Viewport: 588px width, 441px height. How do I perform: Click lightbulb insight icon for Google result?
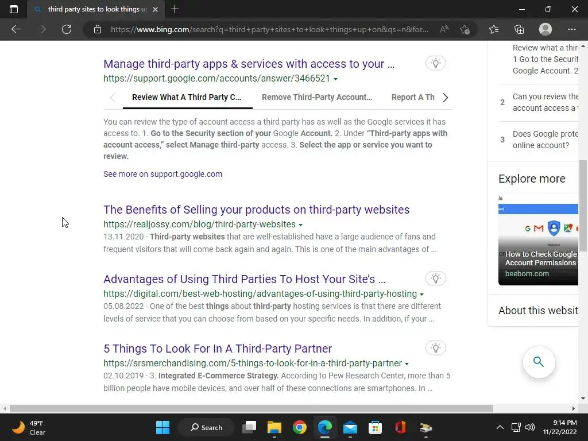click(435, 63)
